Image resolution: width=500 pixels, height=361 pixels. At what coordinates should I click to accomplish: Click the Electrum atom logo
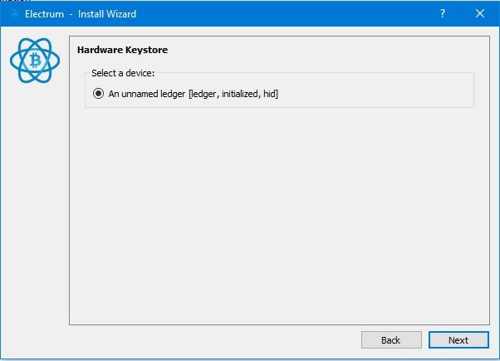click(35, 61)
